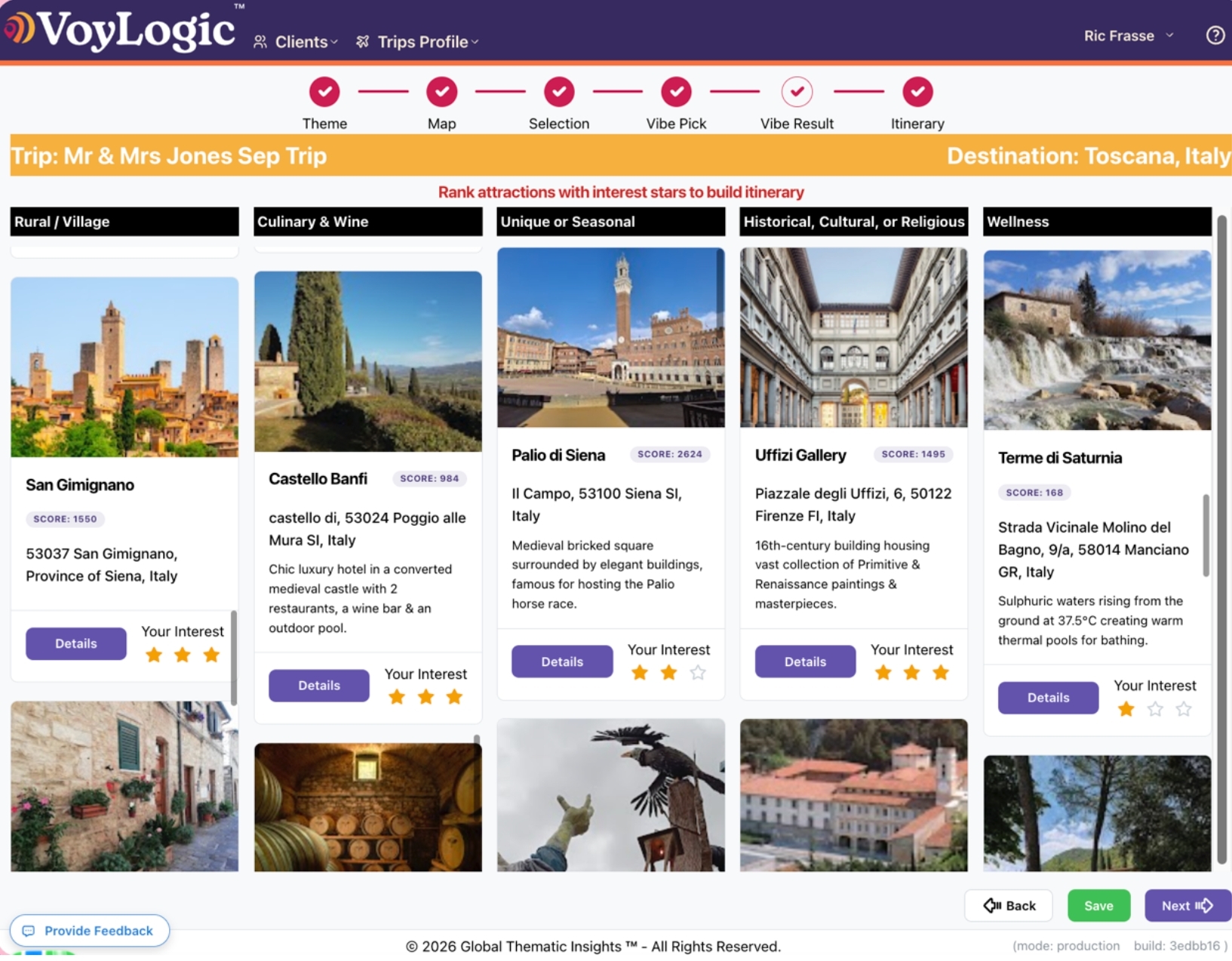Click the Palio di Siena piazza photo
This screenshot has height=961, width=1232.
point(611,337)
